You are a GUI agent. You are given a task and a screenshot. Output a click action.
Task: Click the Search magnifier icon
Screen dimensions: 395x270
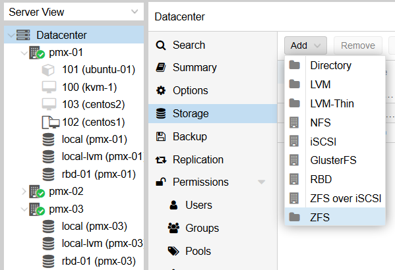point(161,45)
